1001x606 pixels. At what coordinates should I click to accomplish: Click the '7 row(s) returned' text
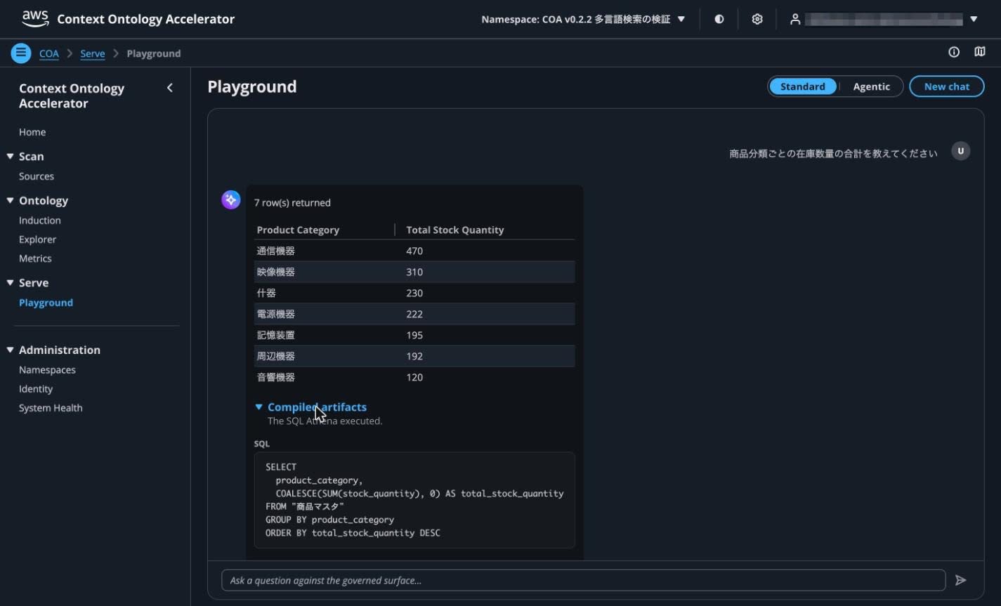292,202
